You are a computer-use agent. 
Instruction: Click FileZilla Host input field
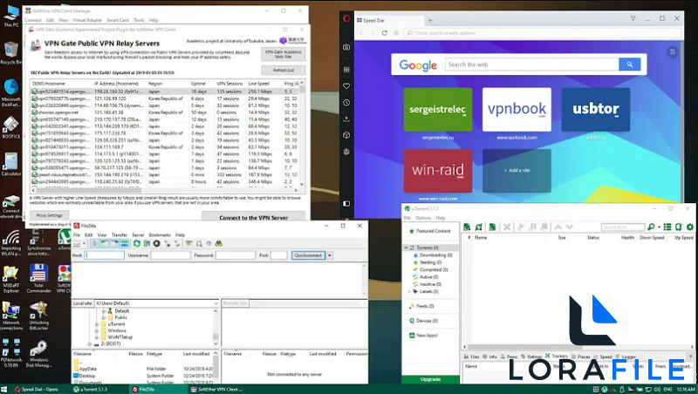(105, 255)
